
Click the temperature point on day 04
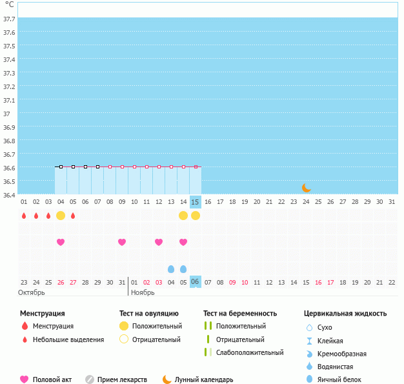pyautogui.click(x=61, y=167)
